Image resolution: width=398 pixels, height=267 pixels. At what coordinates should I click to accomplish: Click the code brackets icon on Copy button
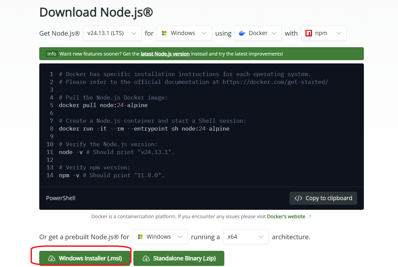point(298,198)
